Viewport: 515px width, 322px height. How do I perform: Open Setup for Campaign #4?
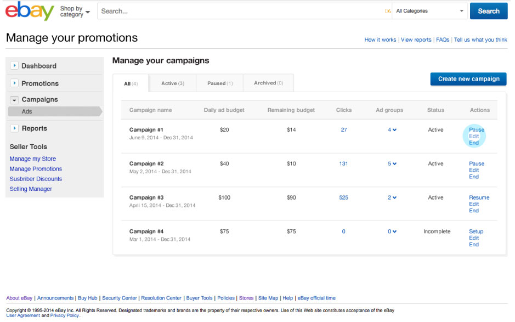(476, 231)
